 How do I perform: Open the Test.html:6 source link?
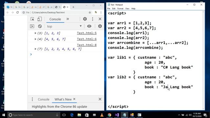coord(87,39)
